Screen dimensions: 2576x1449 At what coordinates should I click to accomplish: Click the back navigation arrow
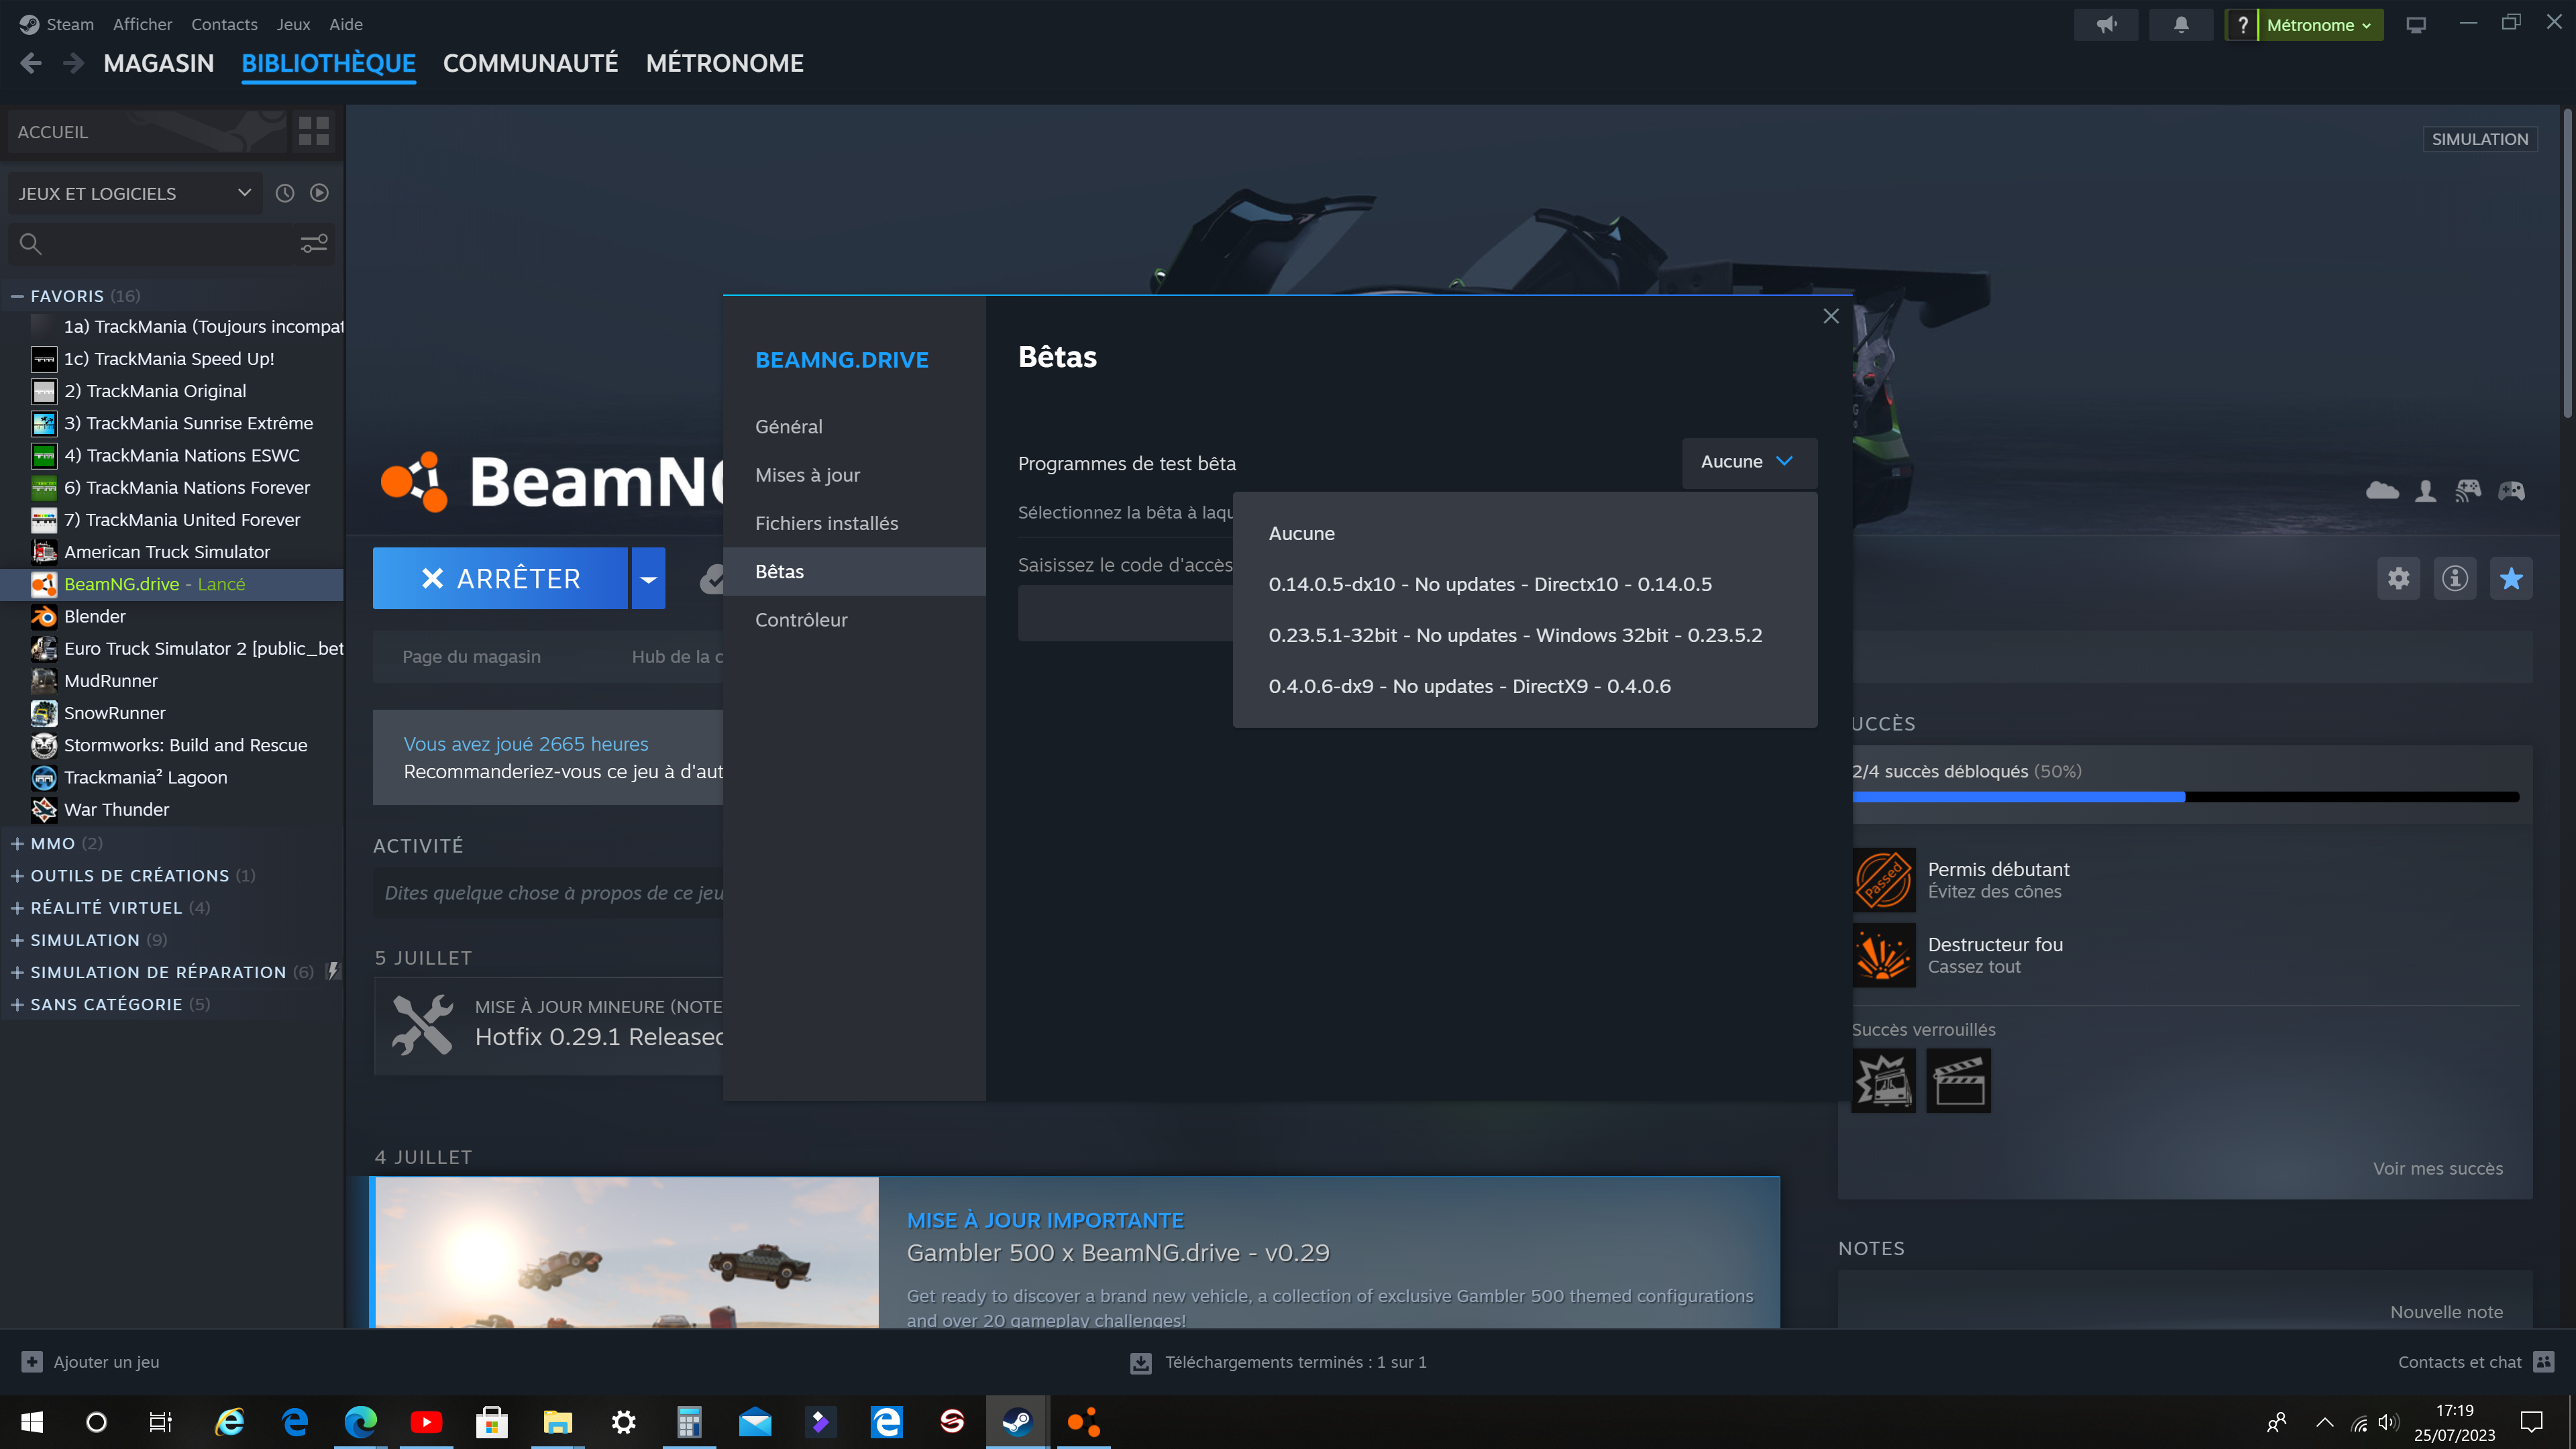coord(30,63)
